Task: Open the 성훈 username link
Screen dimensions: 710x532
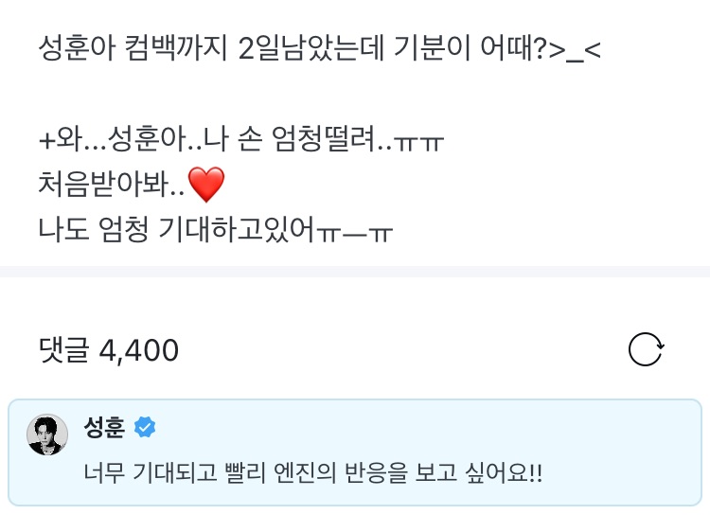Action: (x=104, y=427)
